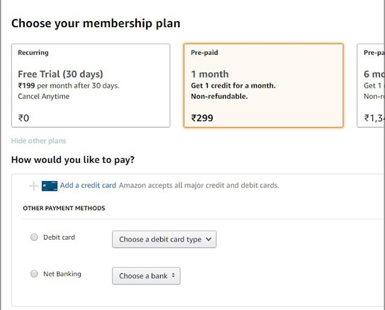The height and width of the screenshot is (310, 385).
Task: Select the Pre-paid 1 month plan card
Action: (x=263, y=85)
